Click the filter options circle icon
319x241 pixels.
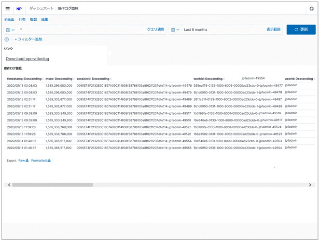(x=6, y=39)
